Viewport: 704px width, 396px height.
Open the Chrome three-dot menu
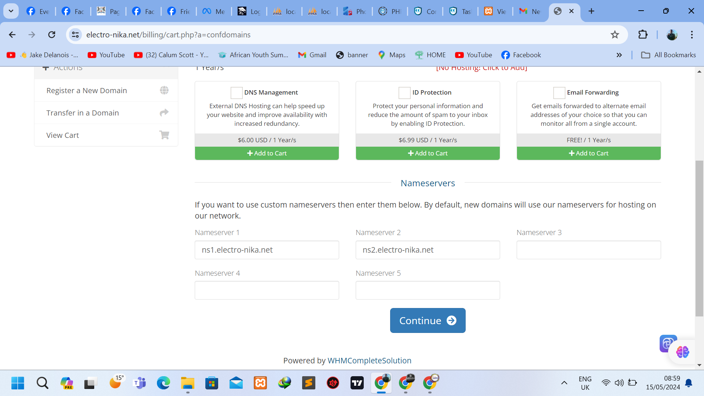click(692, 35)
